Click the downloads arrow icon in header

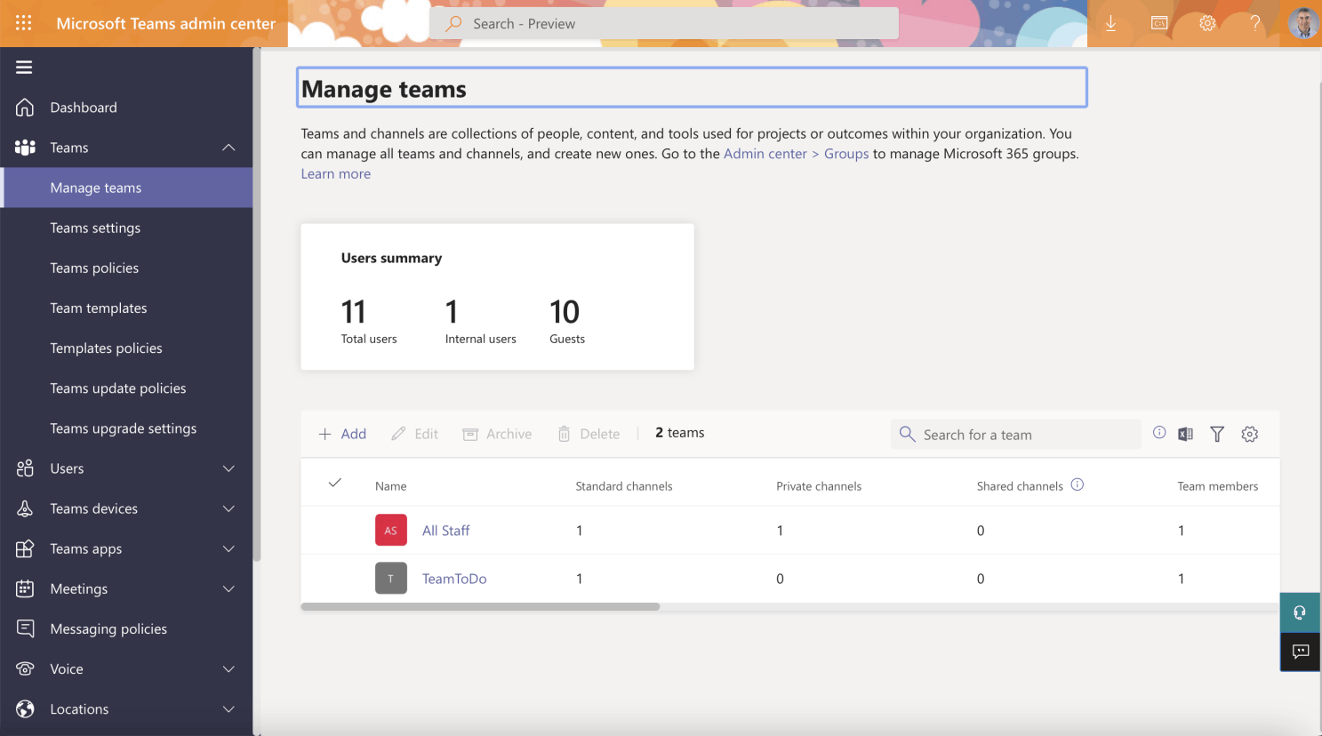[x=1110, y=24]
